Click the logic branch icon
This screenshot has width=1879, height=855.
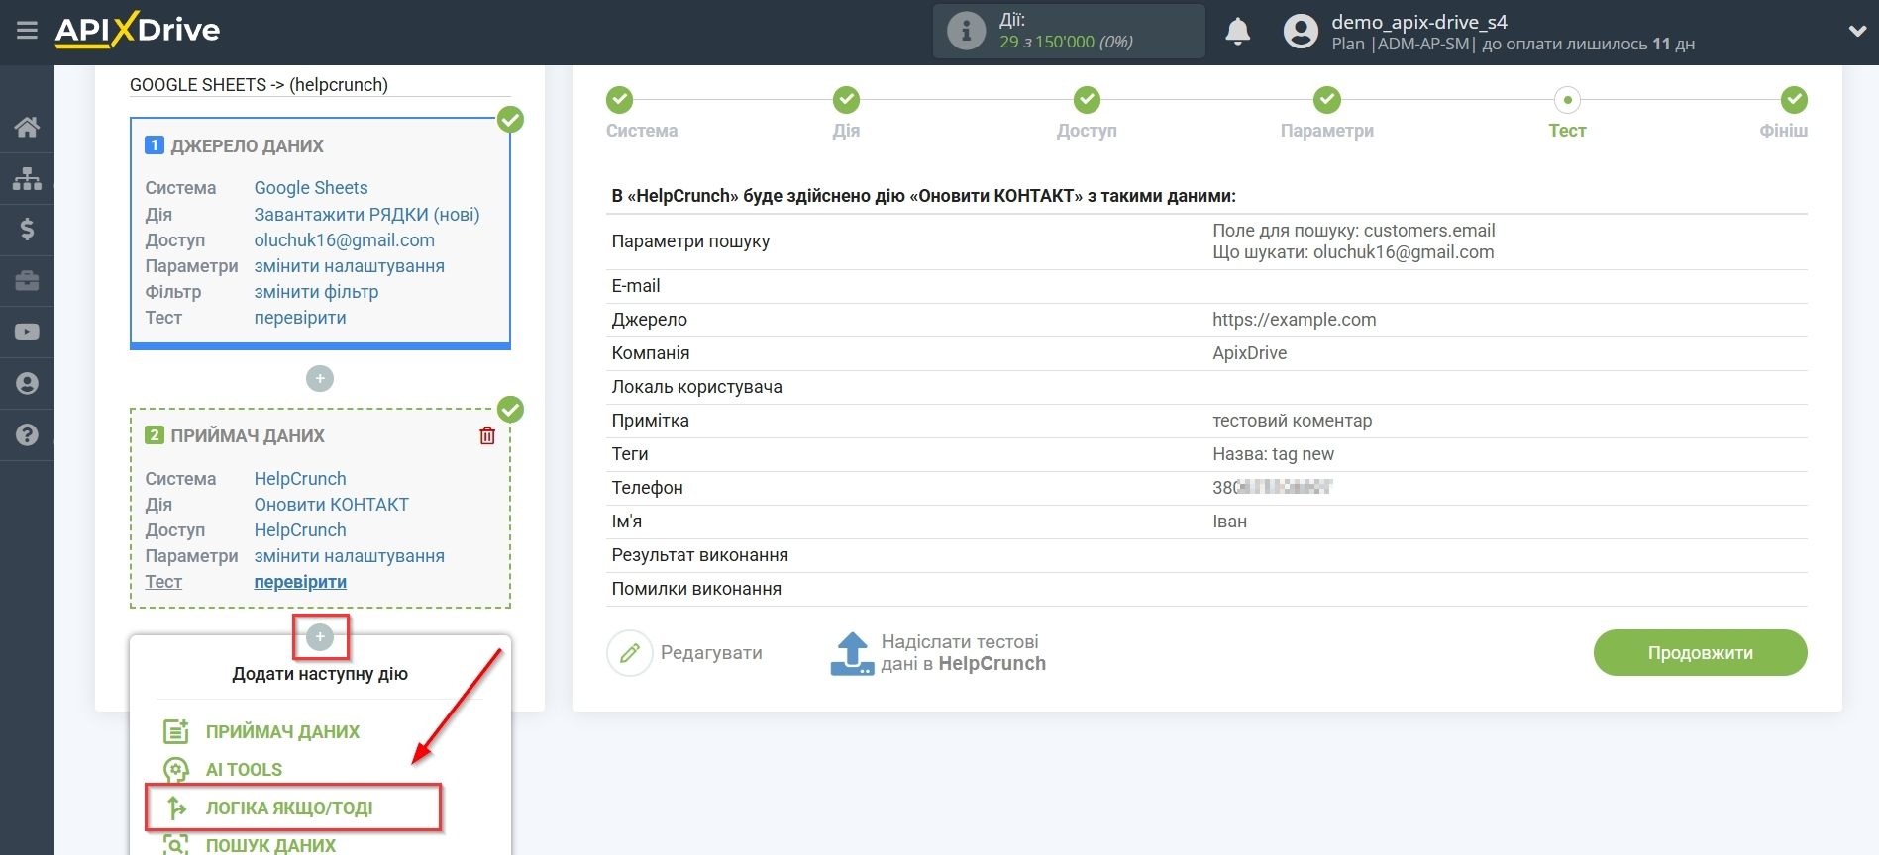175,808
